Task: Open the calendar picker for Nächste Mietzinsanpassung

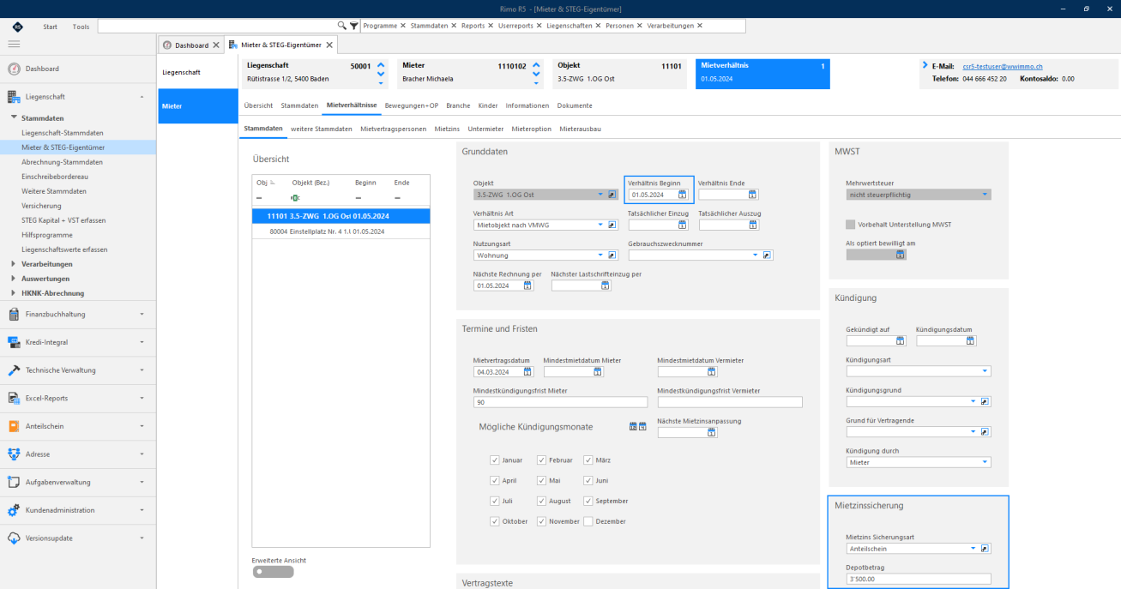Action: pos(712,432)
